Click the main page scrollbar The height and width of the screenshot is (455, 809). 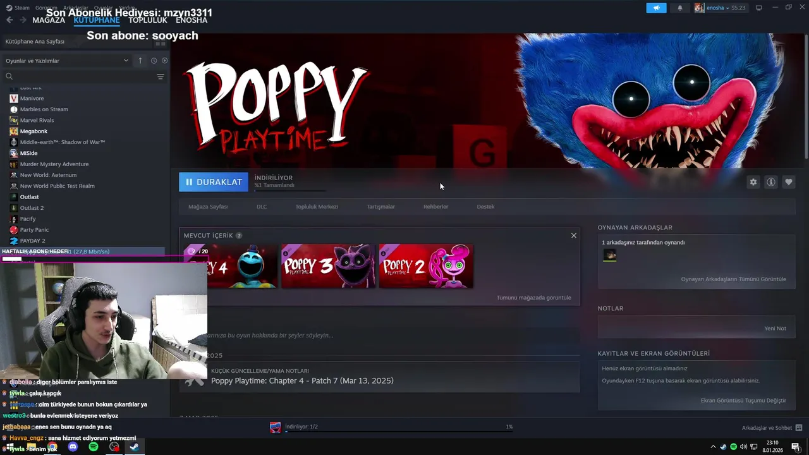click(806, 96)
